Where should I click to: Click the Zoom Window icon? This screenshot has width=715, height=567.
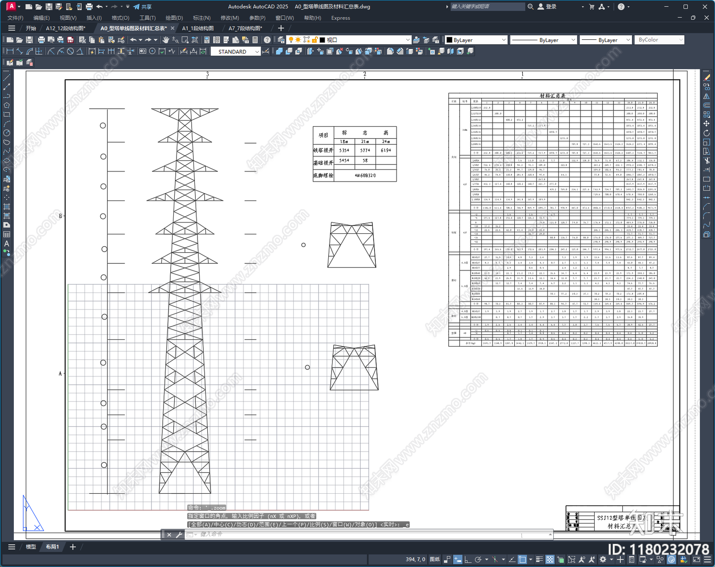[x=185, y=40]
